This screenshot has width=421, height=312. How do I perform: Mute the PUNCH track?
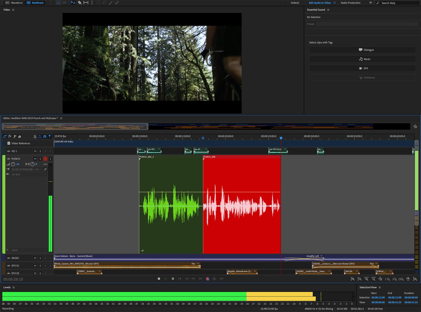point(35,159)
